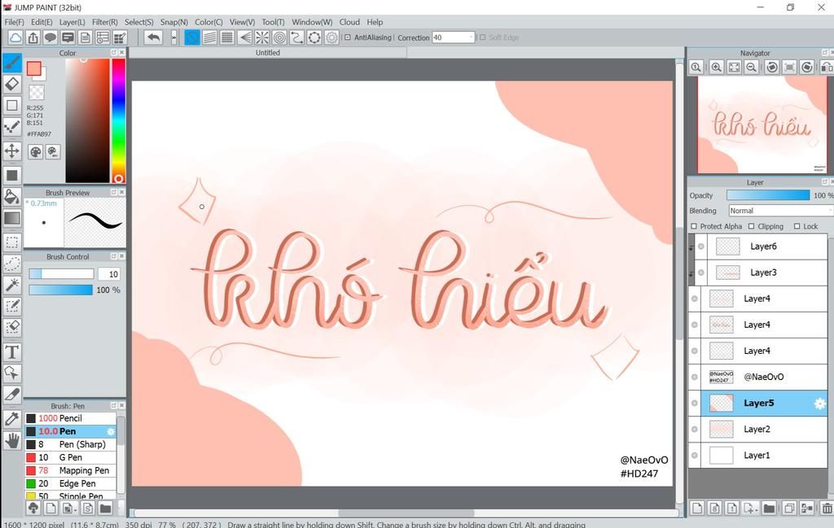Open the Cloud menu
834x528 pixels.
349,22
